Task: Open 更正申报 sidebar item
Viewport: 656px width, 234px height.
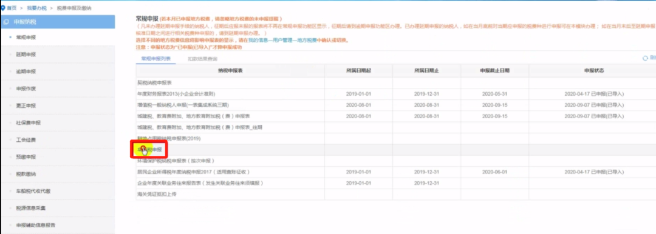Action: click(x=26, y=105)
